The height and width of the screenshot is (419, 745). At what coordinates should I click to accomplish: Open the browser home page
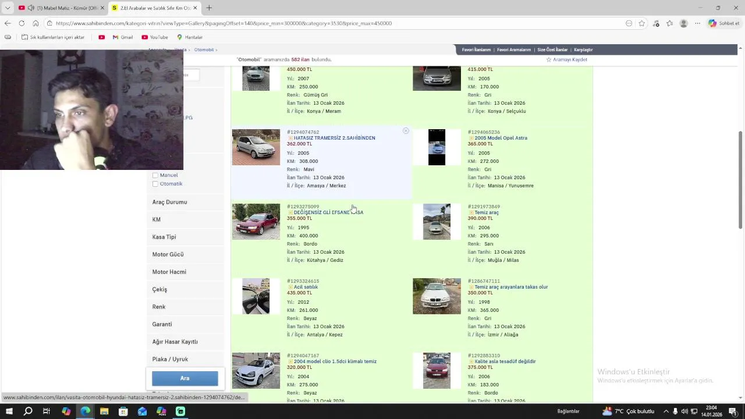(36, 23)
